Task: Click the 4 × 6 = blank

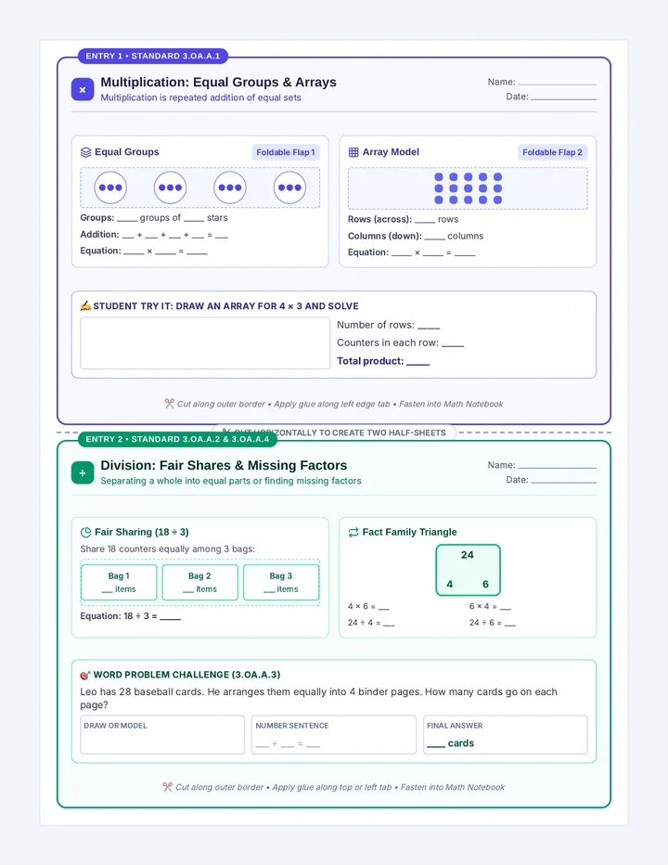Action: [x=384, y=607]
